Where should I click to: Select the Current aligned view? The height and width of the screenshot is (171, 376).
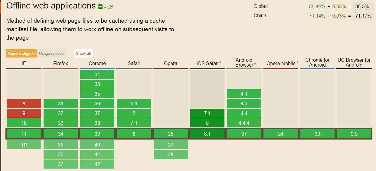point(21,54)
